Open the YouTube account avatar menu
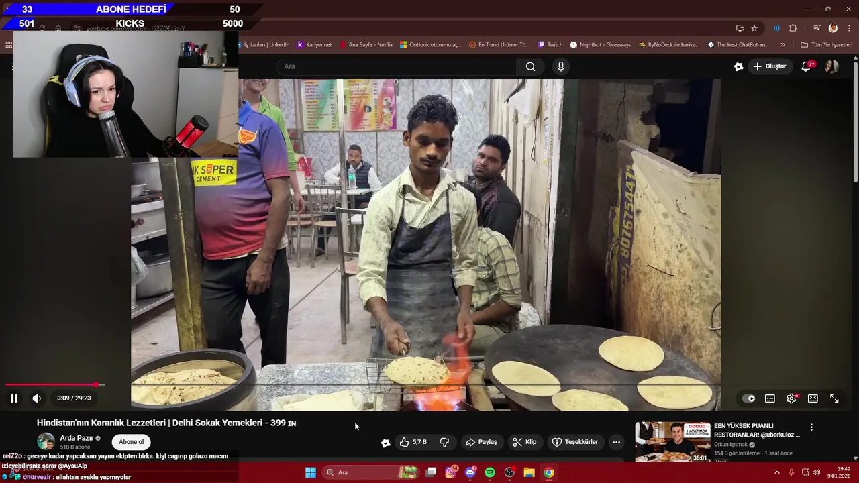Viewport: 859px width, 483px height. click(x=831, y=66)
